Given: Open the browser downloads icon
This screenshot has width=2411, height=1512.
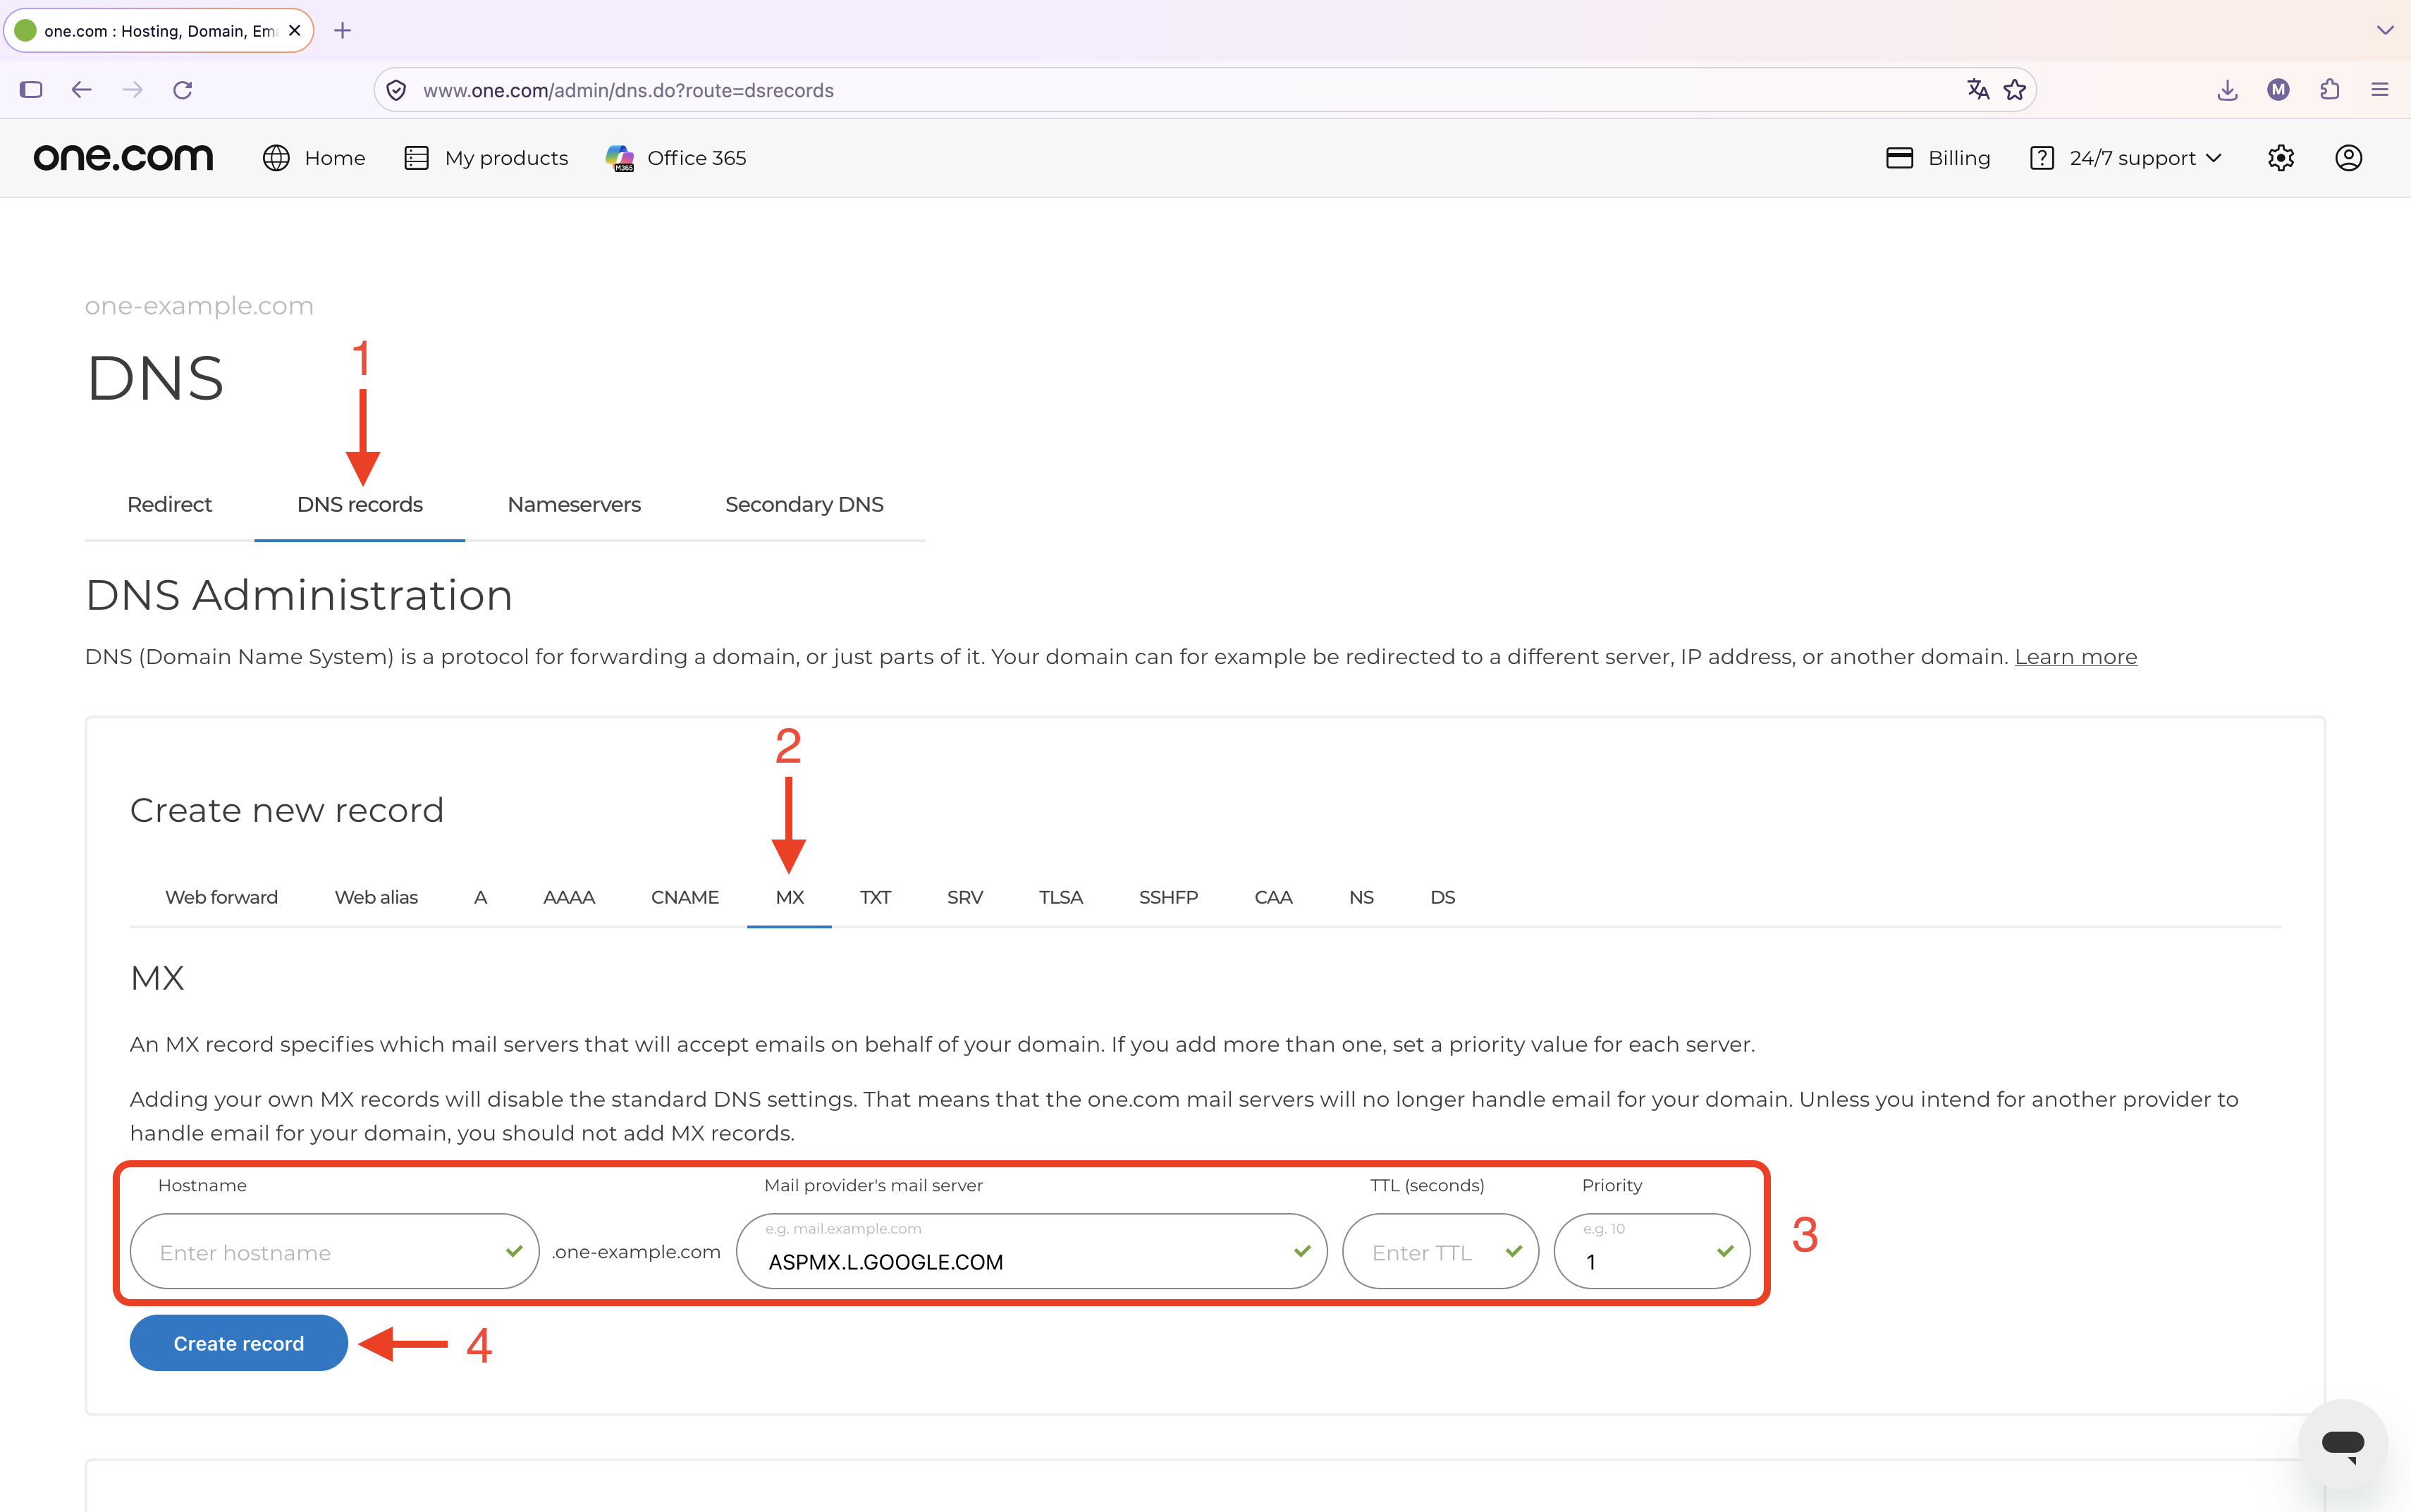Looking at the screenshot, I should (x=2227, y=90).
